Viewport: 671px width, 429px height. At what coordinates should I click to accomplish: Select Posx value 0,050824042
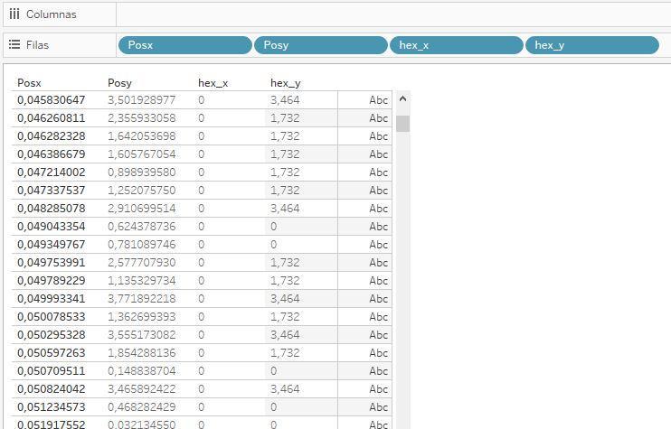52,389
